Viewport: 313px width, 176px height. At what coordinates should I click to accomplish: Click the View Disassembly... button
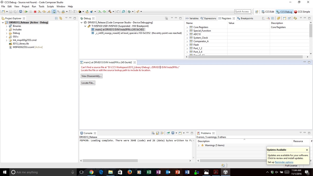coord(92,76)
